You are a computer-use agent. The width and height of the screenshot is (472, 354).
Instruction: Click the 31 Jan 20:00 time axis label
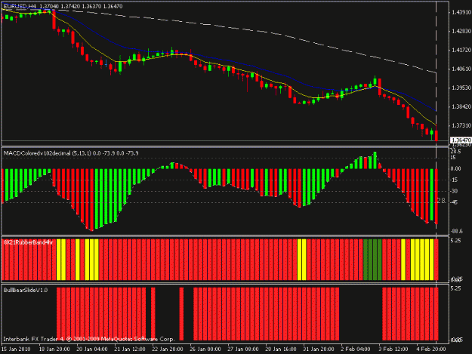(319, 349)
